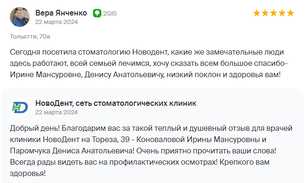Viewport: 306px width, 183px height.
Task: Click the reply text starting Добрый день
Action: click(x=151, y=151)
